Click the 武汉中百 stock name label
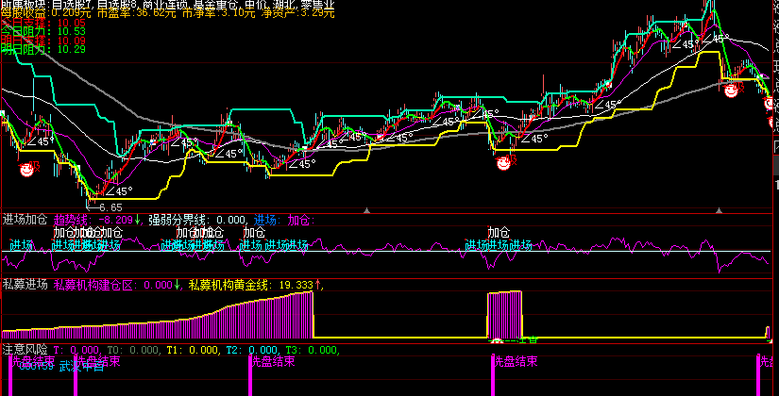779x396 pixels. [x=81, y=367]
